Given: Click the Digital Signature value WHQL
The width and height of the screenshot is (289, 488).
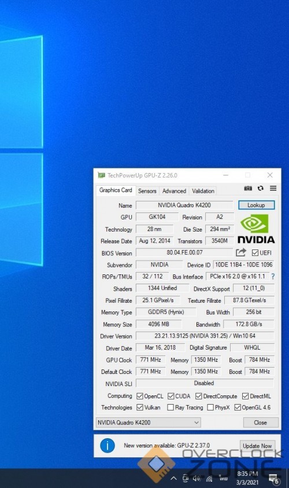Looking at the screenshot, I should [253, 348].
